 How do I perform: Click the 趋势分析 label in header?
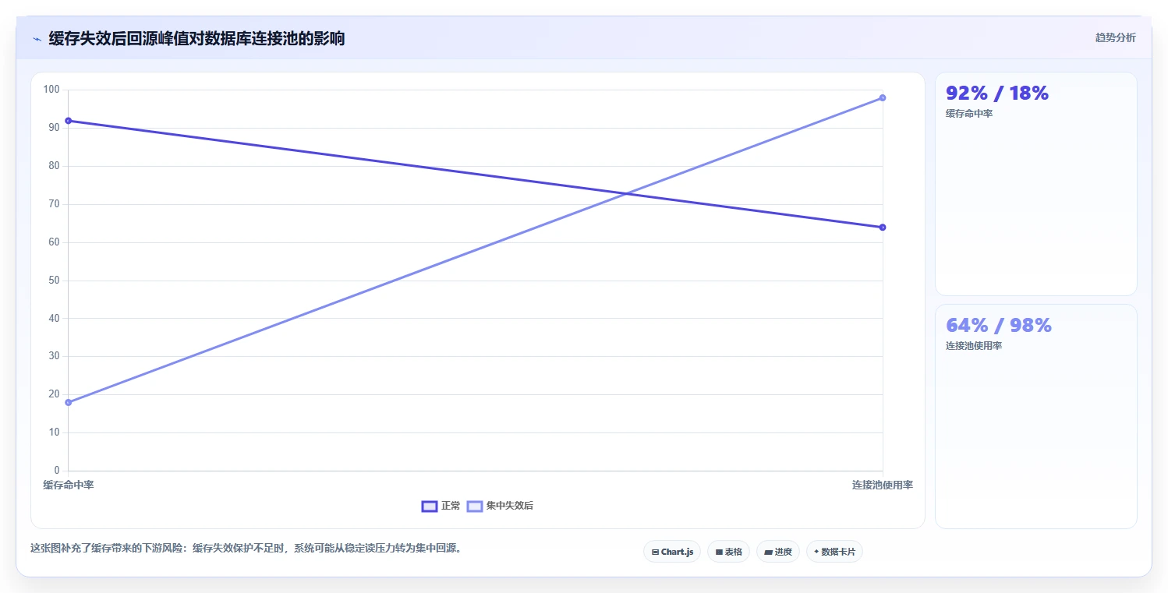pyautogui.click(x=1115, y=37)
